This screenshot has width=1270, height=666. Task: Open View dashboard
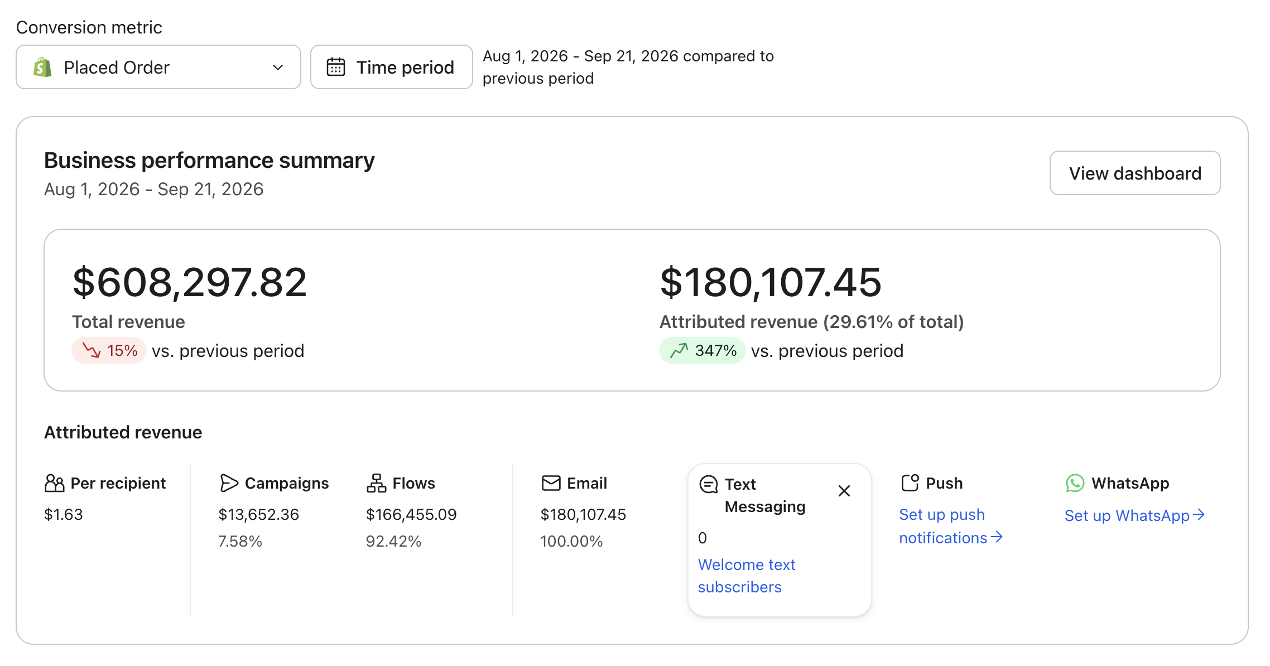pyautogui.click(x=1135, y=173)
